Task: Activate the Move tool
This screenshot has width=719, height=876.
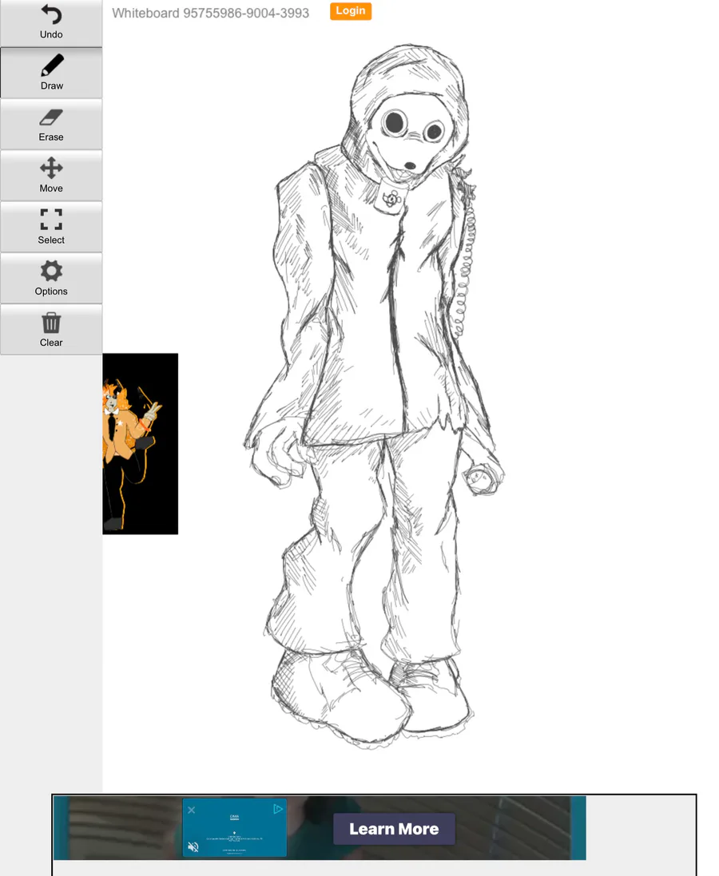Action: pyautogui.click(x=51, y=176)
